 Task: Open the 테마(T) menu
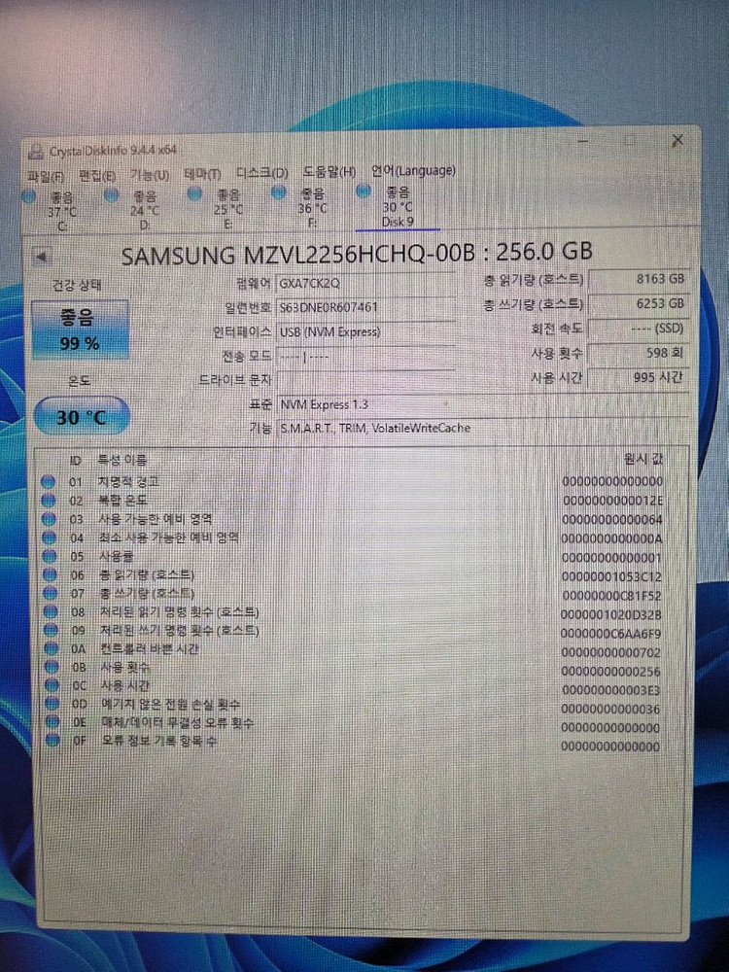[x=202, y=174]
